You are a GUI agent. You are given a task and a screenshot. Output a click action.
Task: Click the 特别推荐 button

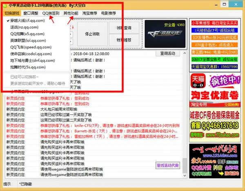(124, 40)
